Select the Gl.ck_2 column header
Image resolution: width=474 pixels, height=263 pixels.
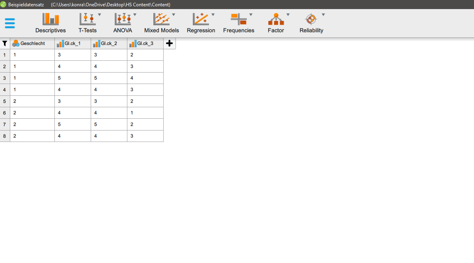pos(109,43)
